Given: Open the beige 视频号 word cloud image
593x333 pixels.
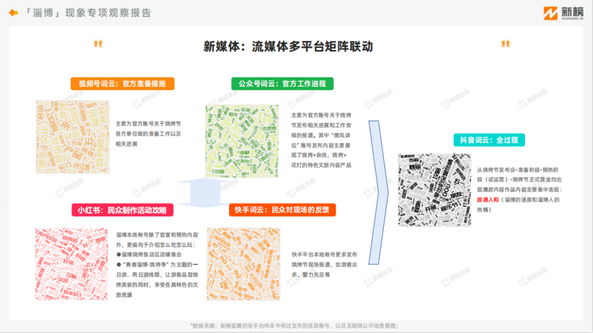Looking at the screenshot, I should tap(72, 137).
